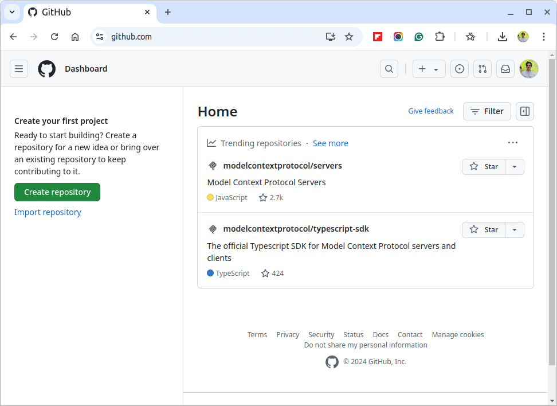The width and height of the screenshot is (557, 406).
Task: Open the Issues icon in header
Action: pyautogui.click(x=460, y=69)
